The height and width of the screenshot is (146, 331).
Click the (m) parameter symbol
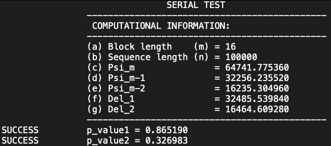(201, 47)
